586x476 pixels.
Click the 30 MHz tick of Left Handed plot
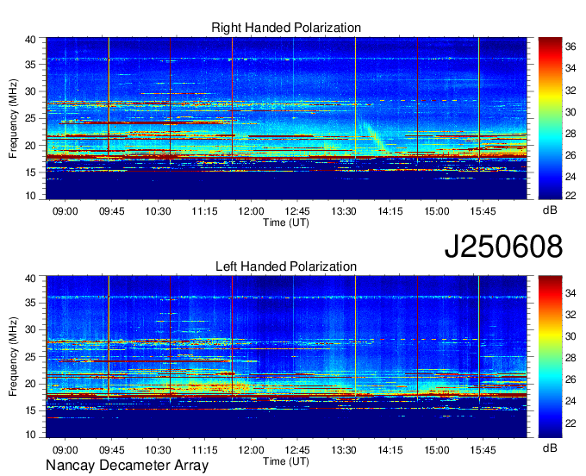pos(30,329)
